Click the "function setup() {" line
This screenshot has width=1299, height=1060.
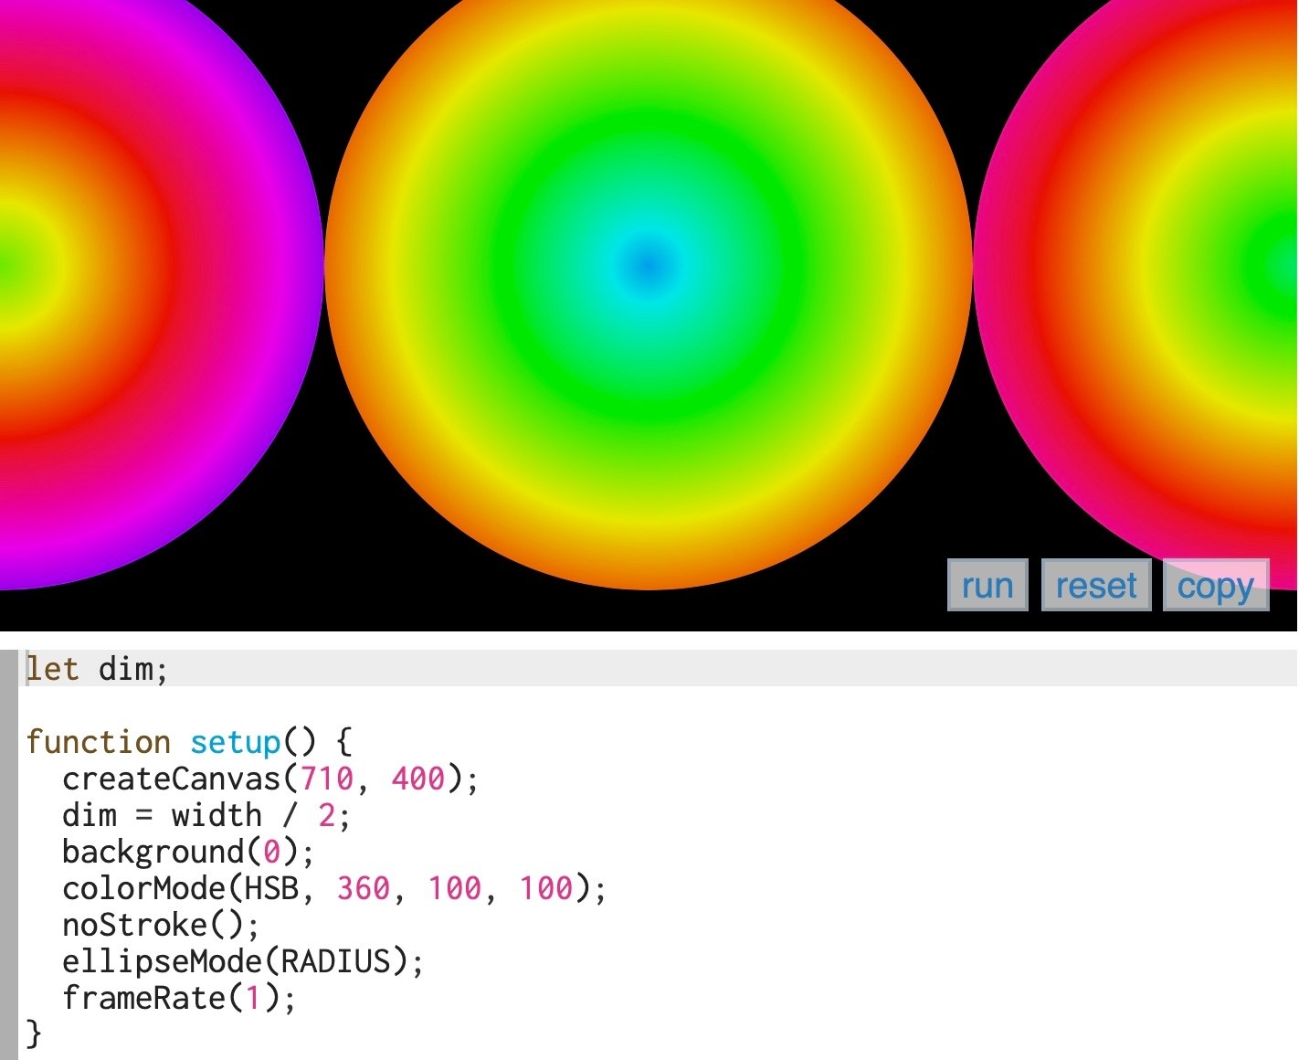pyautogui.click(x=189, y=742)
